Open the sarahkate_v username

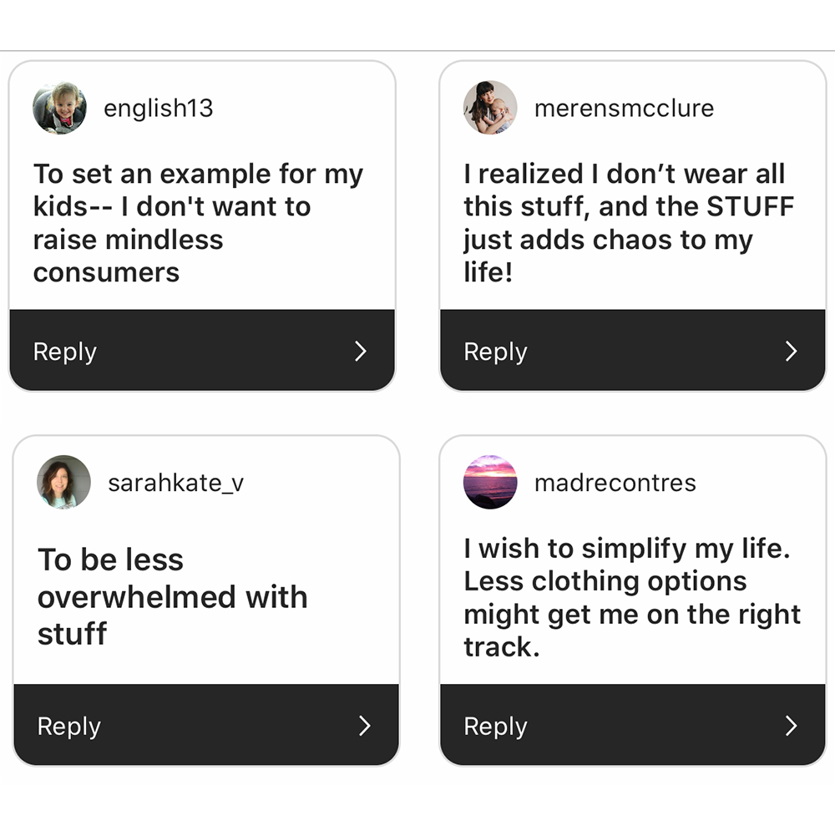[x=176, y=483]
